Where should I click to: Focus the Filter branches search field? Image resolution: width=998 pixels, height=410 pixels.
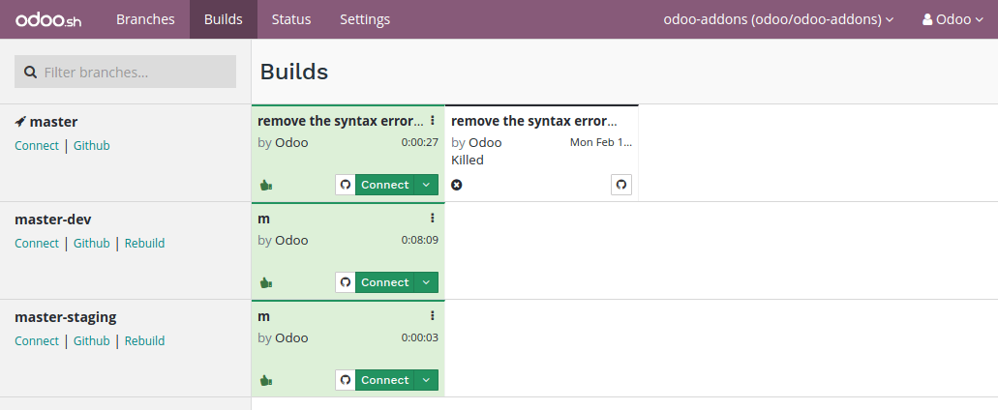coord(126,72)
